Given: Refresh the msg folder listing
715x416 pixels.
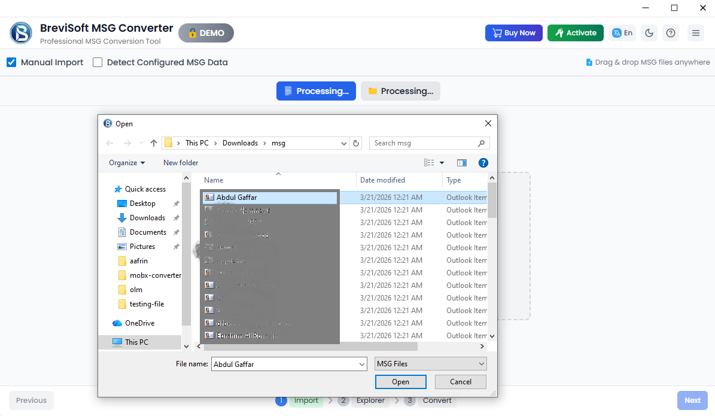Looking at the screenshot, I should pyautogui.click(x=356, y=143).
